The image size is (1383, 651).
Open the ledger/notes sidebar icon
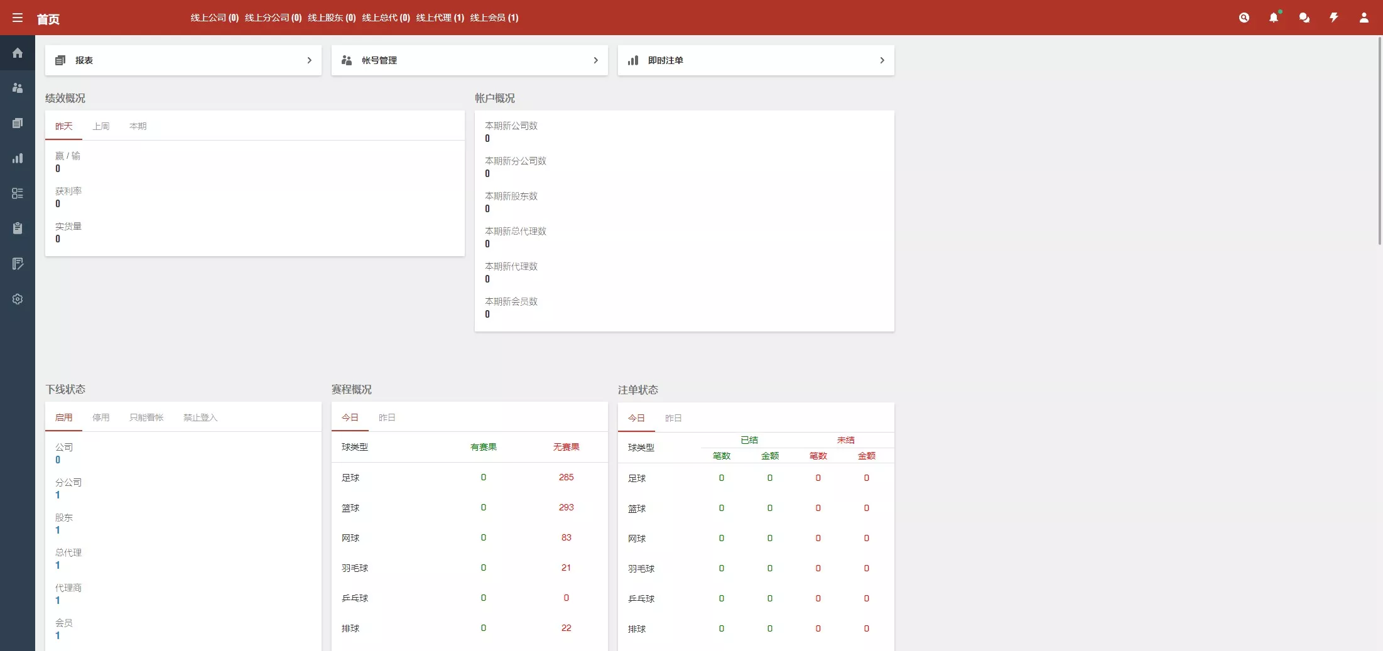[17, 263]
